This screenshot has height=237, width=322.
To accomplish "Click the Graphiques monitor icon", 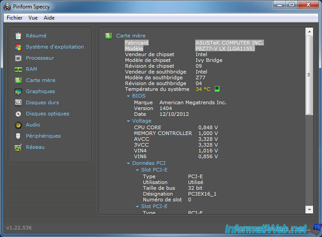I will point(18,92).
